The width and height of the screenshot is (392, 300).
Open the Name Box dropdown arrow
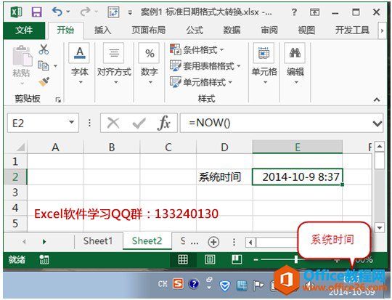tap(71, 122)
